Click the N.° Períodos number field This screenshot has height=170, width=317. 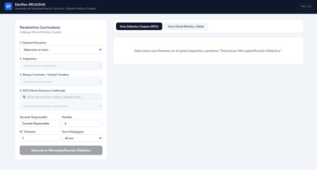tap(40, 138)
